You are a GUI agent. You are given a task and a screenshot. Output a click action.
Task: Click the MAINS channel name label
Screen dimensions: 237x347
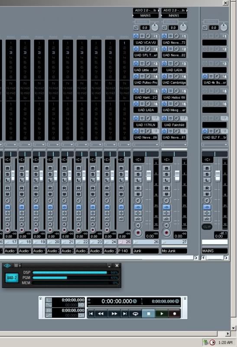[214, 251]
